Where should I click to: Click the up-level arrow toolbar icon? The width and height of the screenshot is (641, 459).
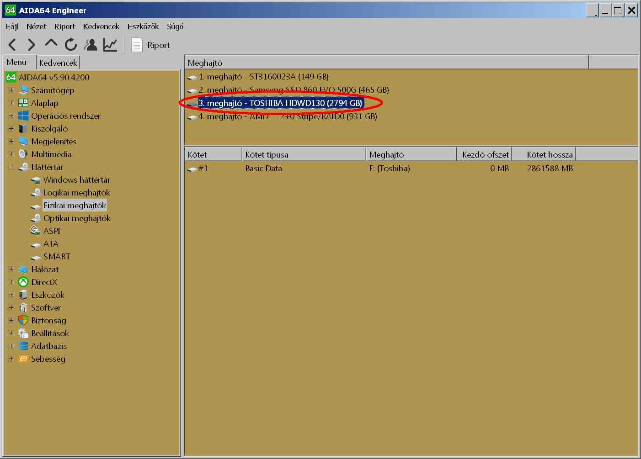(51, 44)
